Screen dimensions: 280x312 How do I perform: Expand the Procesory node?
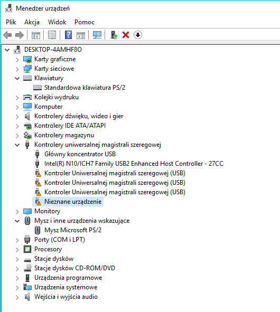pos(17,250)
